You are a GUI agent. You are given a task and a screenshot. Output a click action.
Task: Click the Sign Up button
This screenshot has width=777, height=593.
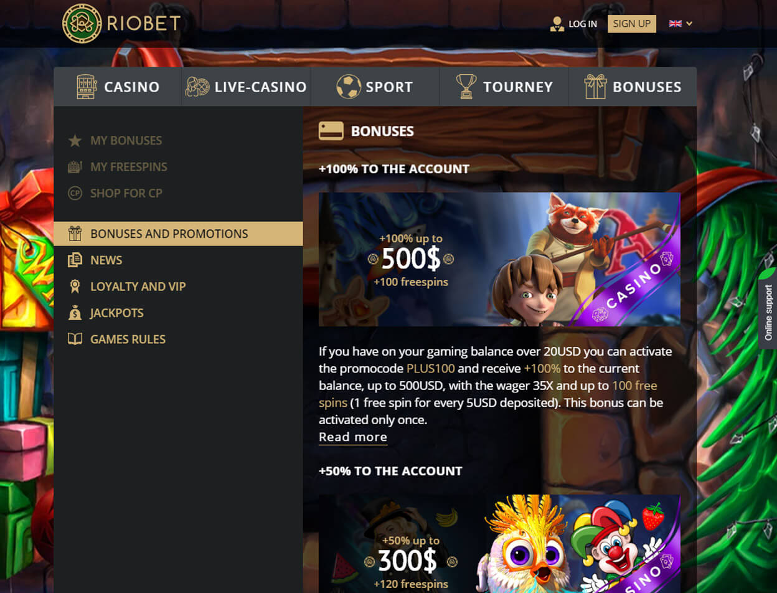631,24
